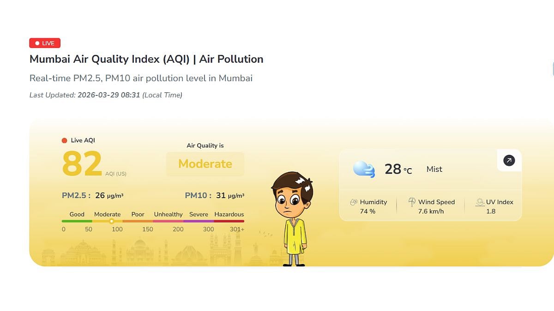
Task: Click the Humidity droplet icon
Action: pyautogui.click(x=354, y=202)
